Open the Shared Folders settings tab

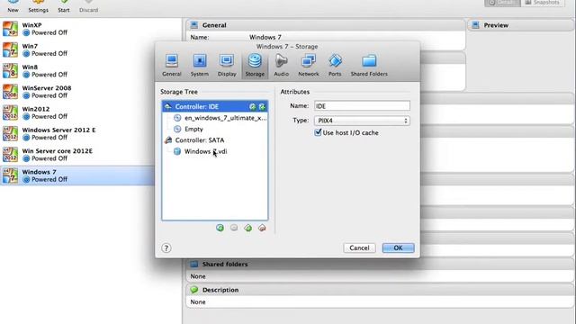pyautogui.click(x=369, y=66)
